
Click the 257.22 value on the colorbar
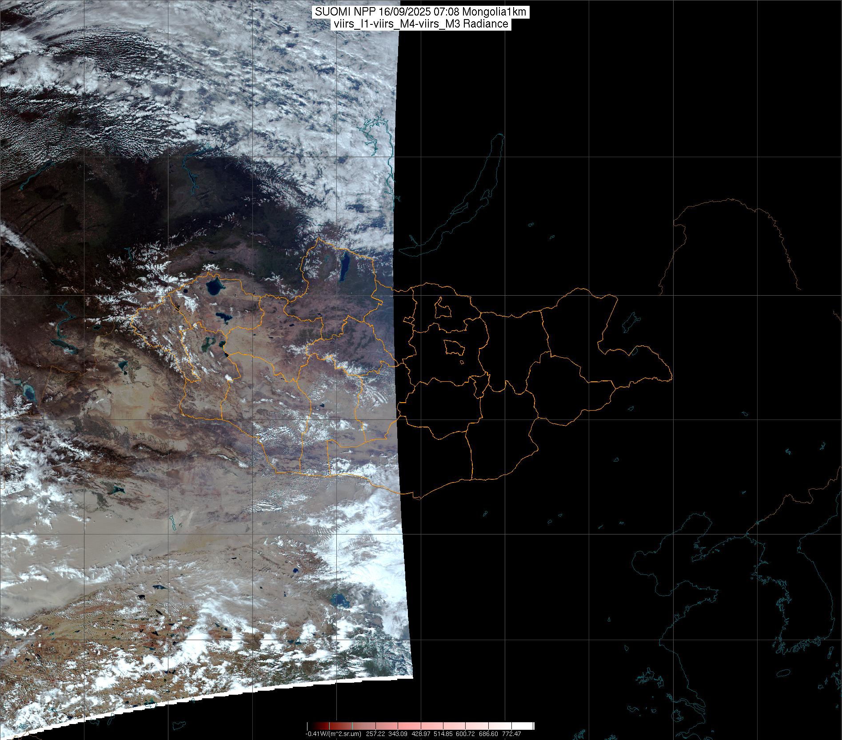click(x=375, y=734)
